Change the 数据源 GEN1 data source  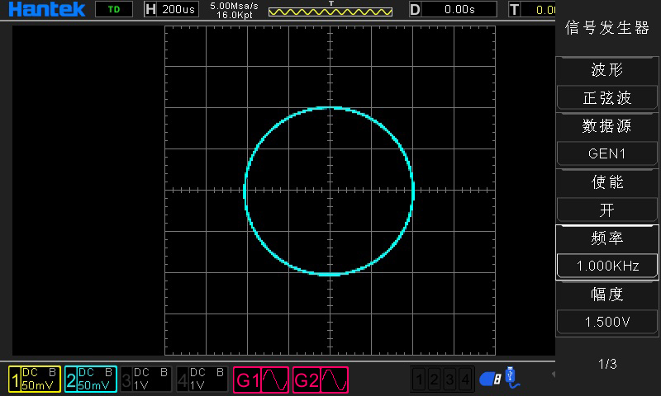tap(607, 153)
